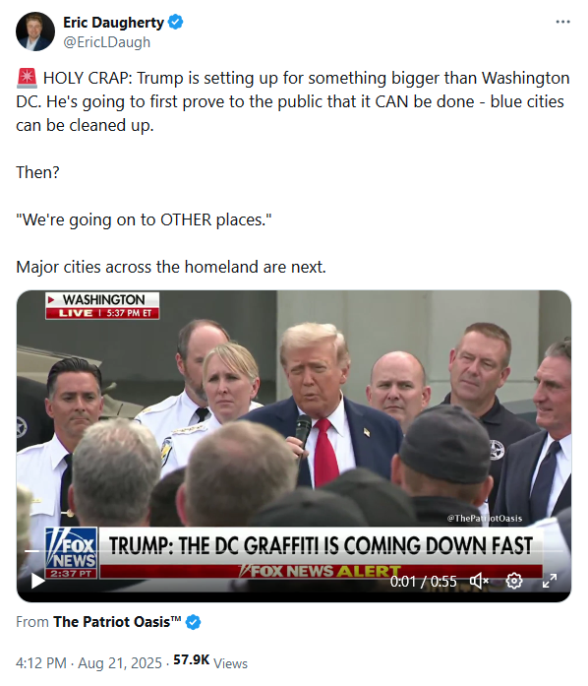The height and width of the screenshot is (686, 588).
Task: Click the blue verified badge beside Eric Daugherty
Action: click(x=176, y=22)
